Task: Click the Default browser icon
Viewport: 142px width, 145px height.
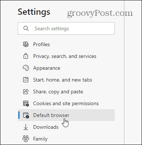Action: tap(26, 115)
